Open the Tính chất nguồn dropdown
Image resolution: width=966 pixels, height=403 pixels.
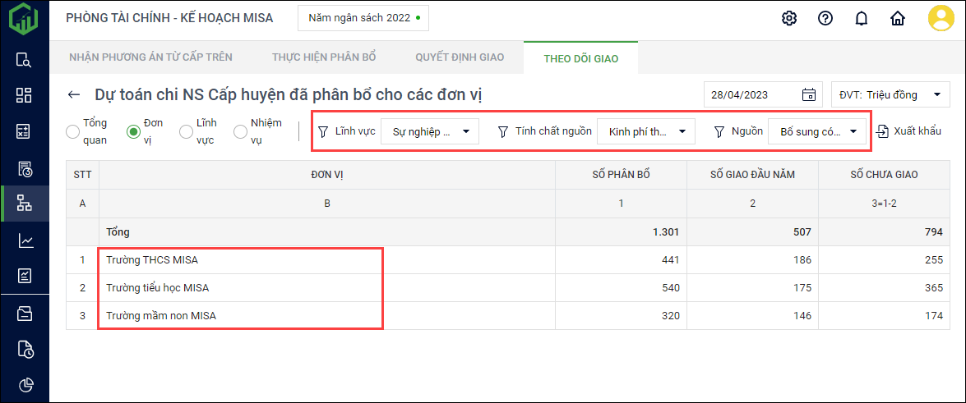pyautogui.click(x=646, y=131)
